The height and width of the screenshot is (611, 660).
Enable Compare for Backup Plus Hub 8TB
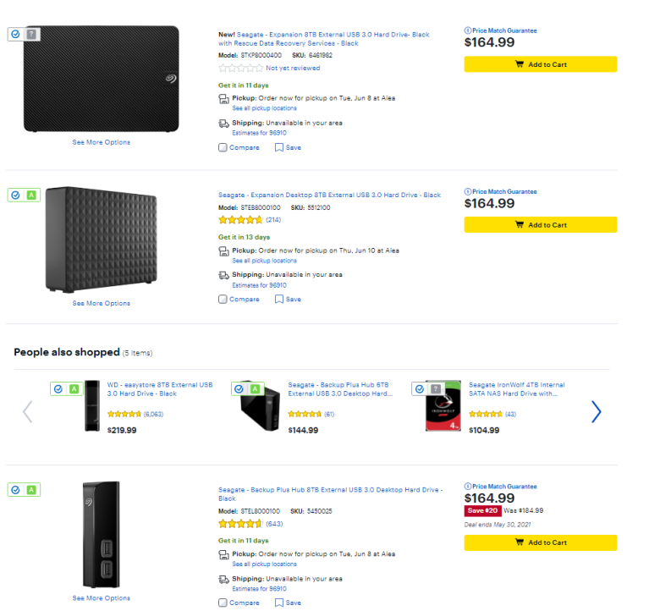pos(223,603)
